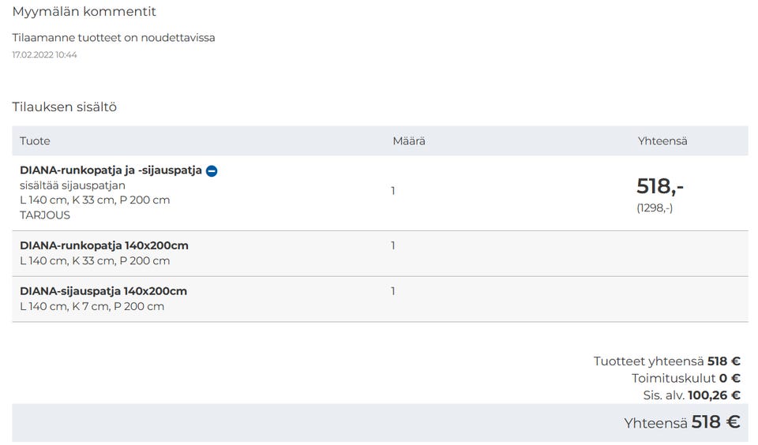Click the large 518,- bundle price
The image size is (758, 445).
pos(660,186)
